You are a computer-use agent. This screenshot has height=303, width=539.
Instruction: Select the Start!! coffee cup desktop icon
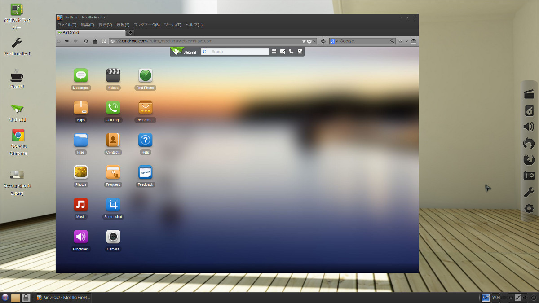coord(17,79)
